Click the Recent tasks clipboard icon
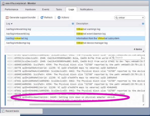This screenshot has height=116, width=150. click(3, 111)
